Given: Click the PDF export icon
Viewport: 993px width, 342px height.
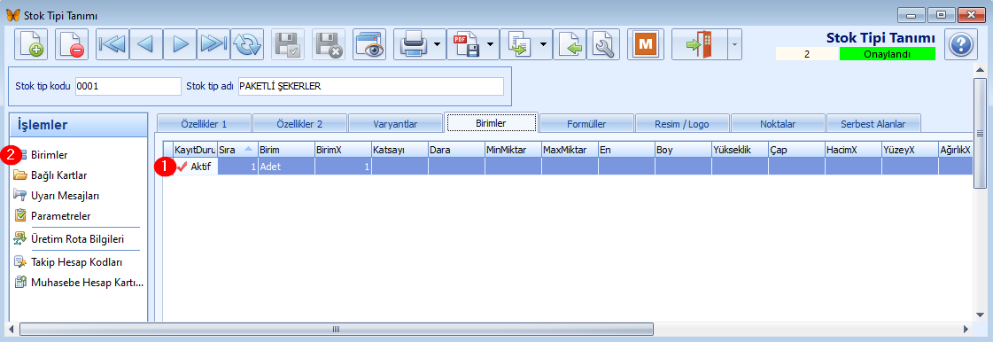Looking at the screenshot, I should (x=466, y=44).
